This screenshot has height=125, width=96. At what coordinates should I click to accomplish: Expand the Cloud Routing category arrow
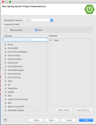[x=6, y=74]
